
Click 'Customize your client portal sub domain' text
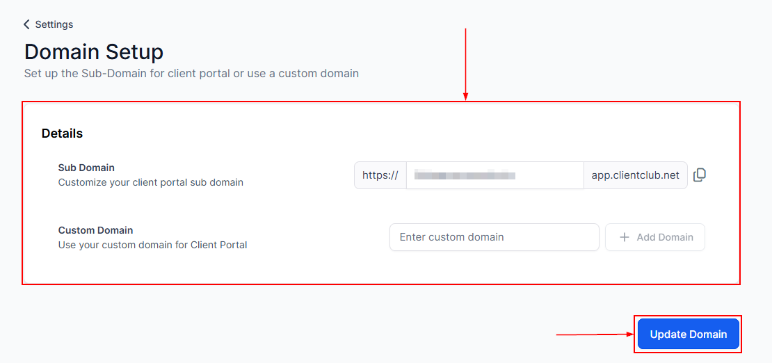click(150, 183)
